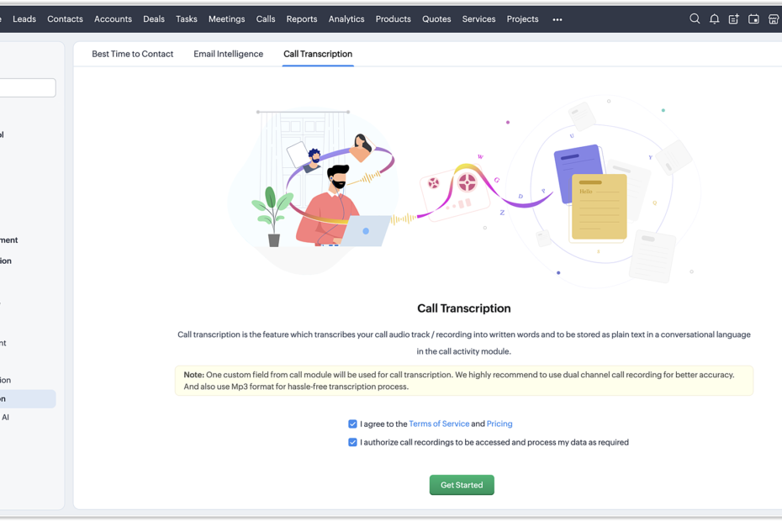Open the Projects module
The image size is (782, 521).
pos(522,18)
